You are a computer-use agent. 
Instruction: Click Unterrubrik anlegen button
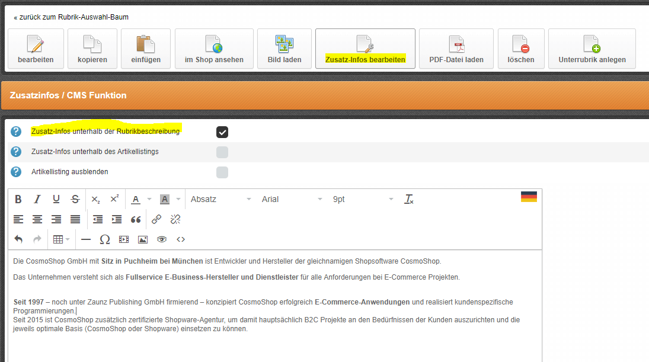(592, 49)
